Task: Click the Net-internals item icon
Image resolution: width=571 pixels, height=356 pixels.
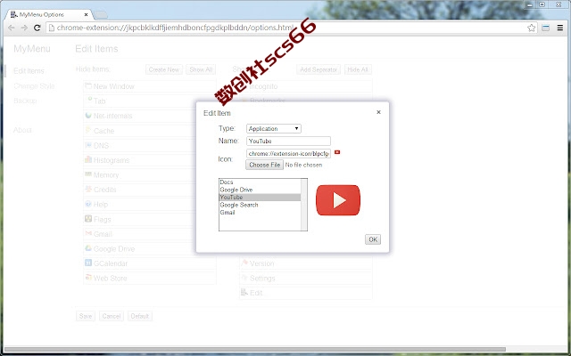Action: tap(88, 116)
